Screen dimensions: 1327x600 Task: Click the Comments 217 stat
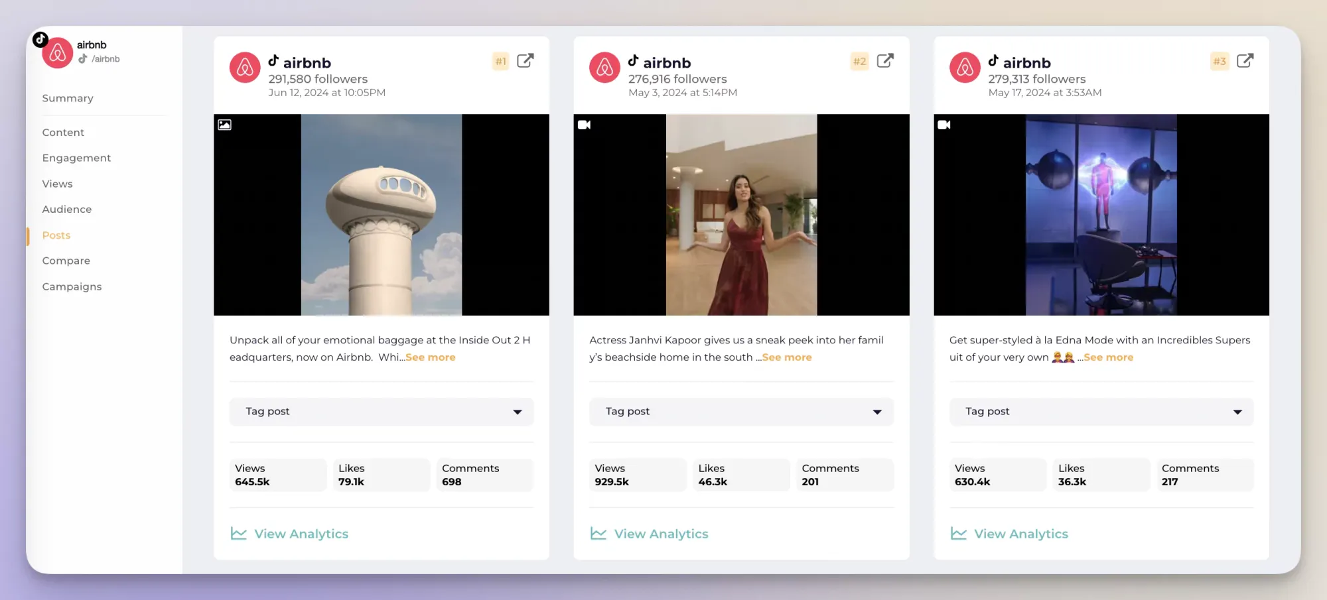[x=1205, y=475]
